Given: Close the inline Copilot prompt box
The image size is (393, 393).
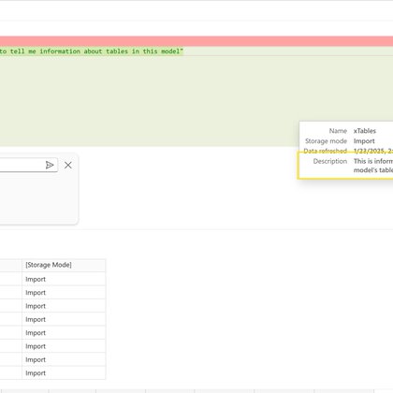Looking at the screenshot, I should coord(68,165).
